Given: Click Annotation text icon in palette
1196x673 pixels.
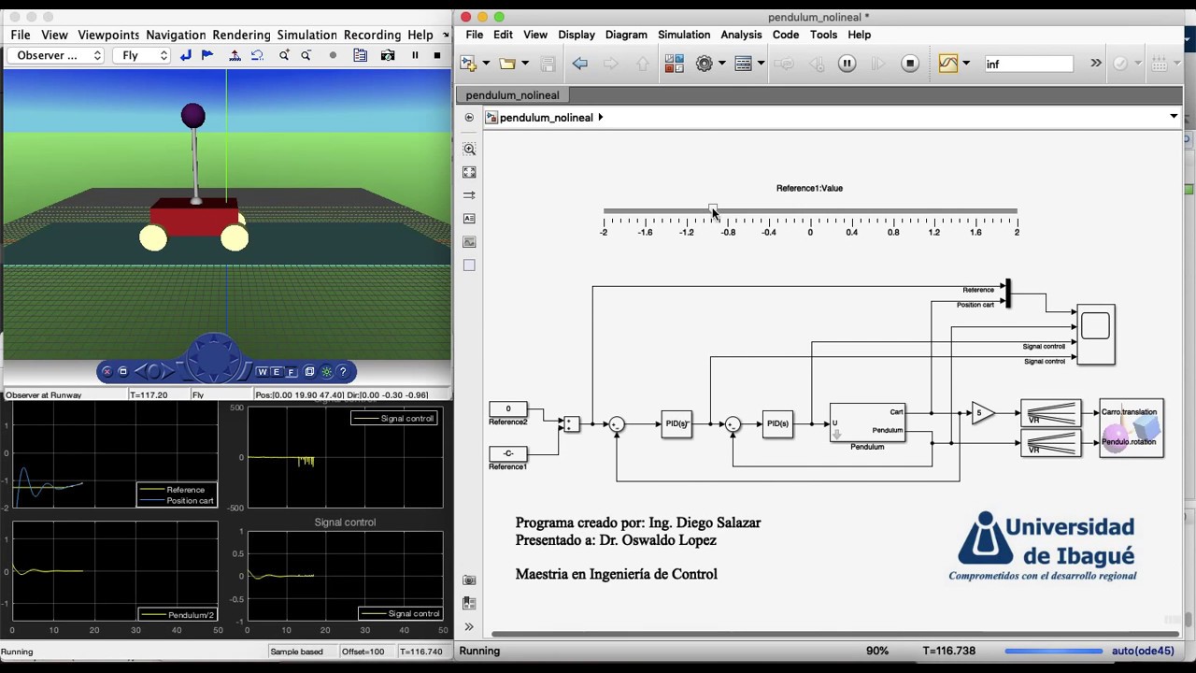Looking at the screenshot, I should coord(469,219).
